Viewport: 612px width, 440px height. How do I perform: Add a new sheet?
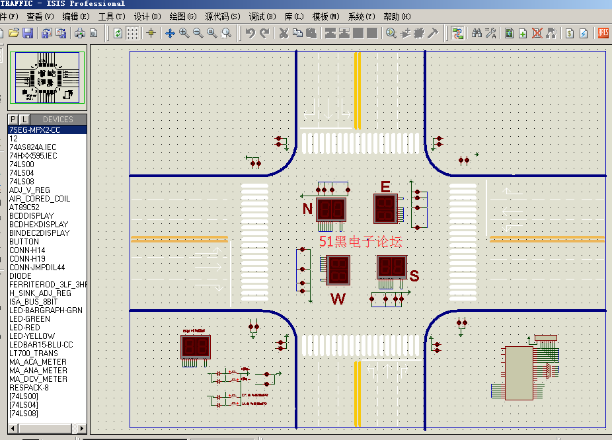coord(523,33)
